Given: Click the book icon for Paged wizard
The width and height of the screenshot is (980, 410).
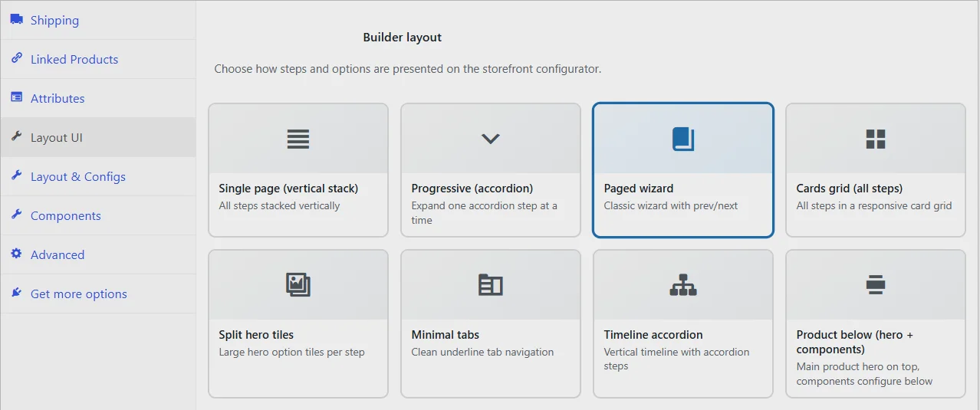Looking at the screenshot, I should 682,139.
